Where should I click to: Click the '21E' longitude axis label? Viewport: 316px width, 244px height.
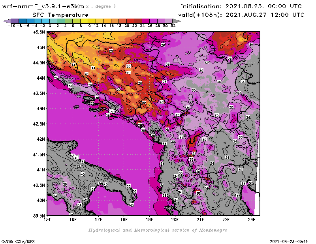(201, 220)
